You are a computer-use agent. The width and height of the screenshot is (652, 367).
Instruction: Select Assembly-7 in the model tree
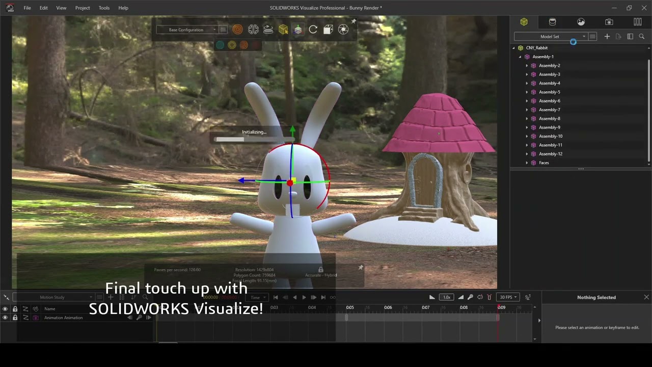pos(550,110)
